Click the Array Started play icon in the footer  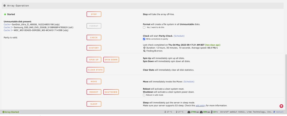(x=3, y=112)
